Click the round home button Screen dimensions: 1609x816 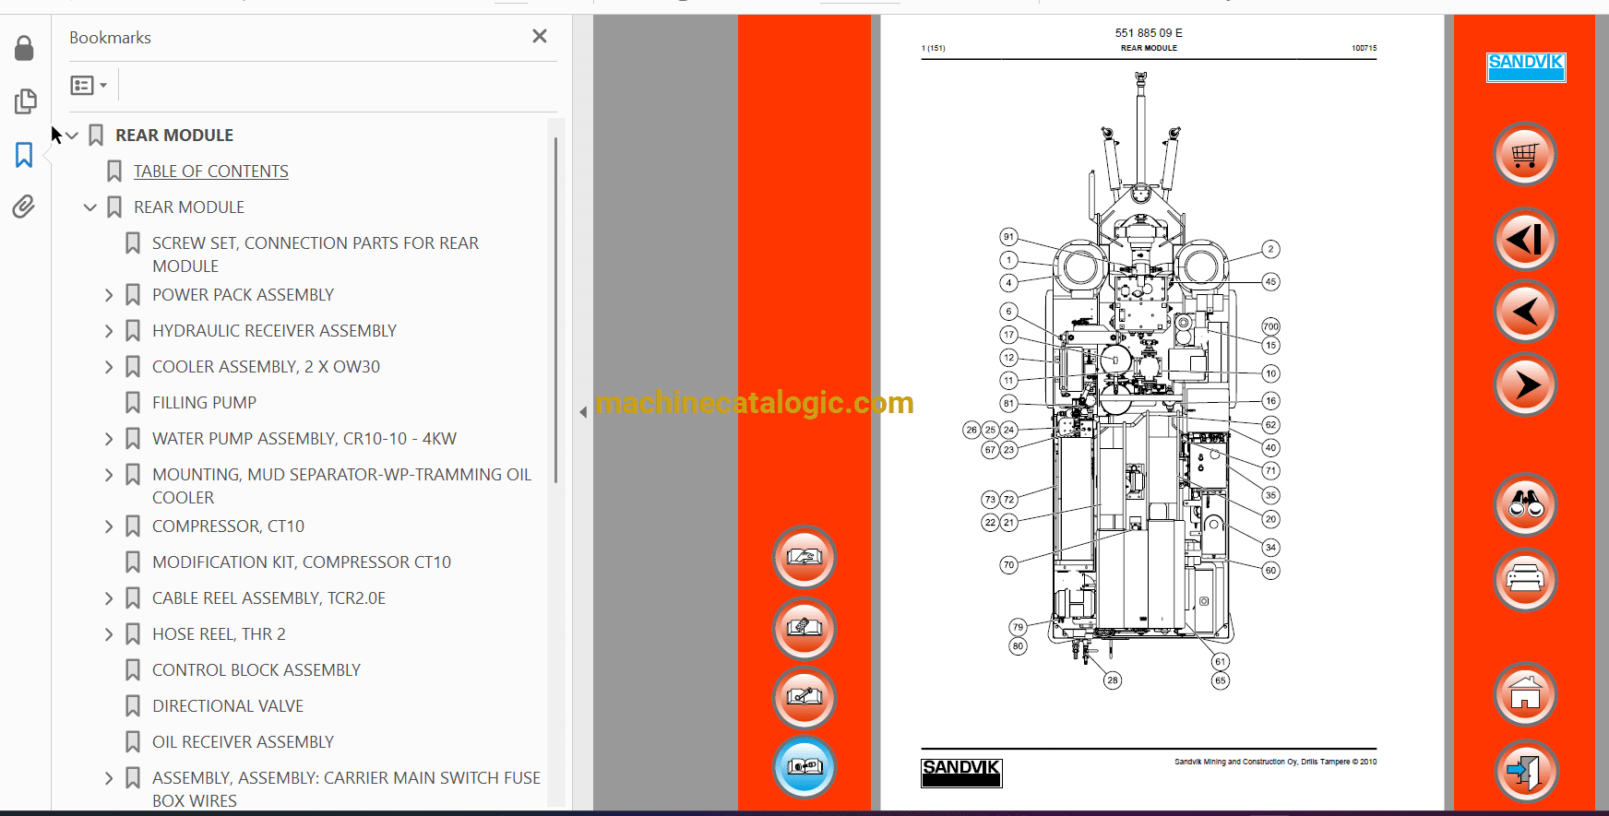click(1525, 694)
